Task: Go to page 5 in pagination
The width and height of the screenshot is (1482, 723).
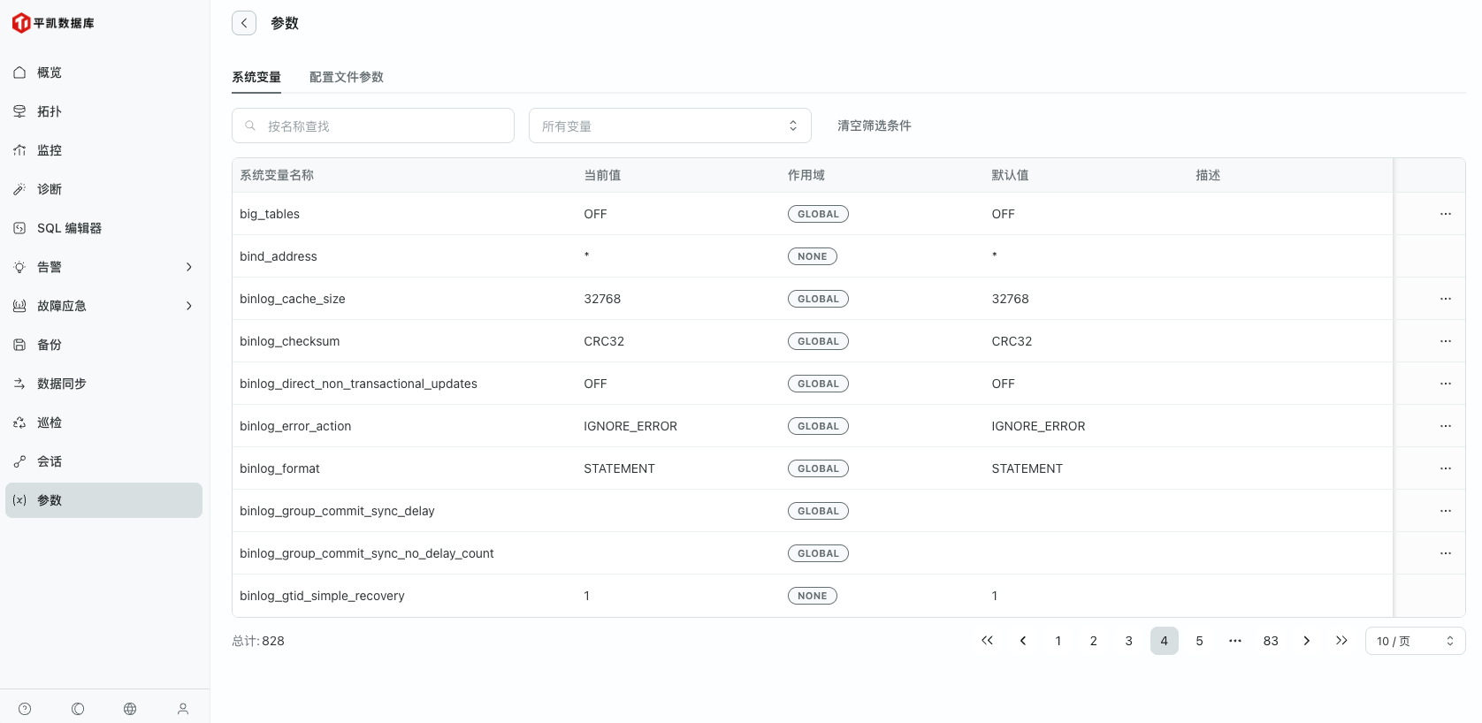Action: coord(1199,641)
